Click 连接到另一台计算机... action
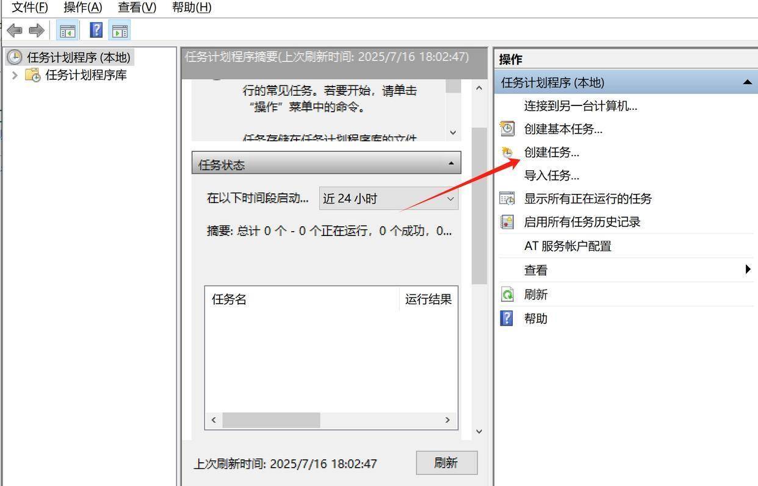758x486 pixels. pyautogui.click(x=580, y=106)
